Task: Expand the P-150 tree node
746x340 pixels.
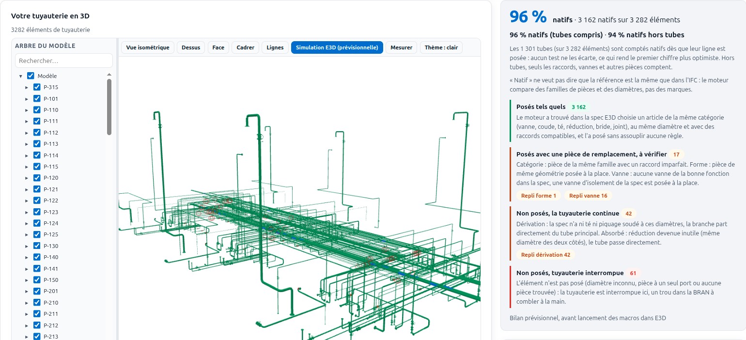Action: click(x=27, y=280)
